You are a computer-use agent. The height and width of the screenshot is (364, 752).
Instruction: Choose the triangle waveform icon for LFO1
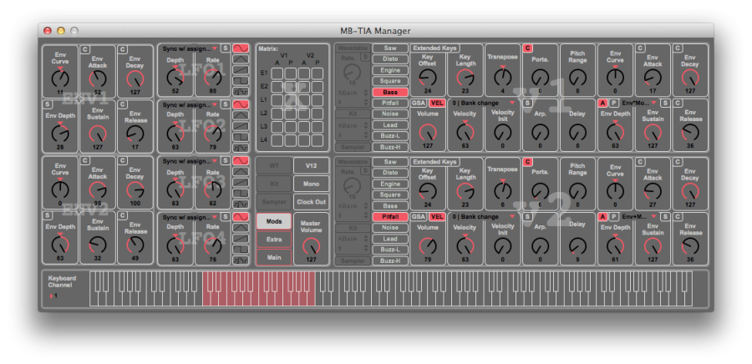coord(241,59)
